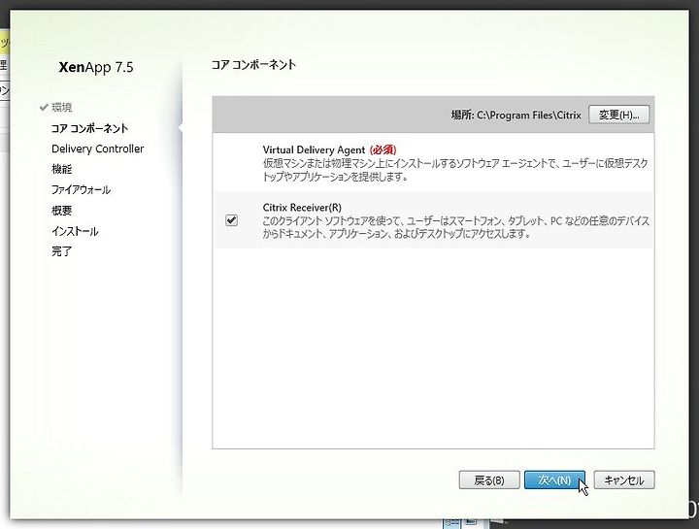Click the コア コンポーネント page heading
Image resolution: width=699 pixels, height=529 pixels.
point(253,65)
